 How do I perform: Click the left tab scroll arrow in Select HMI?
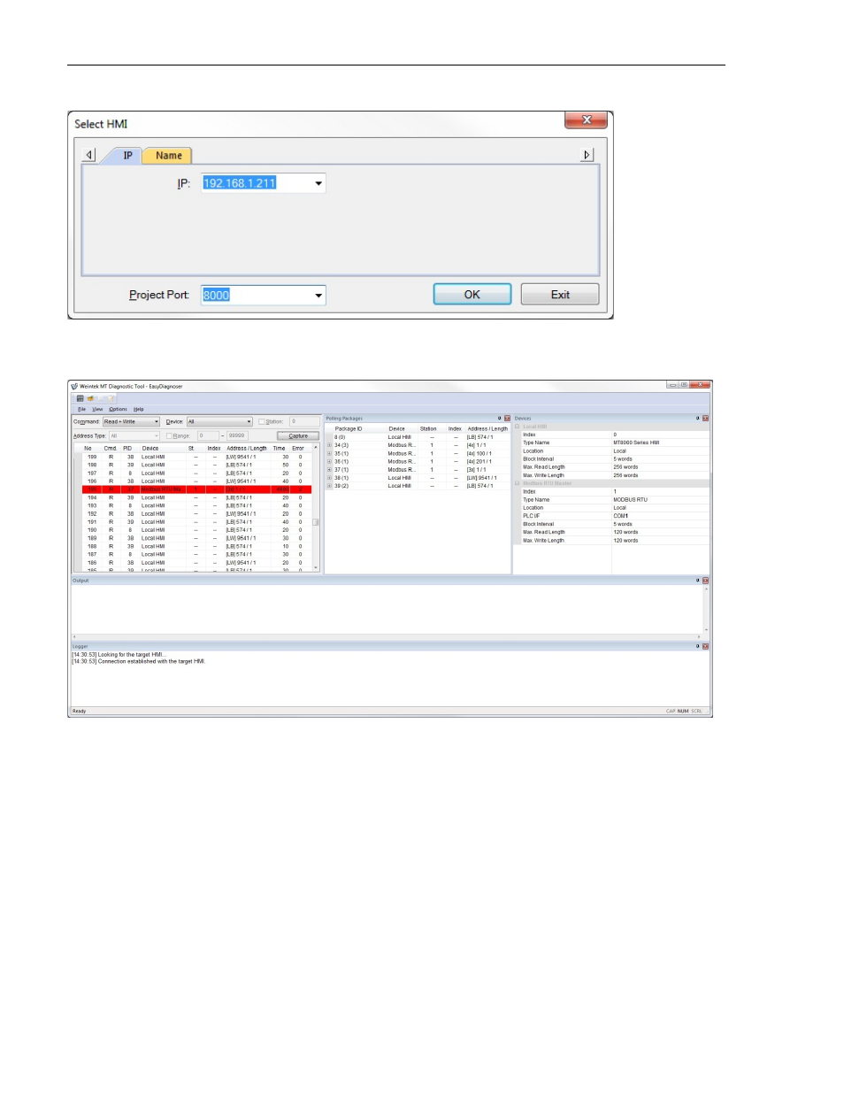click(x=89, y=155)
